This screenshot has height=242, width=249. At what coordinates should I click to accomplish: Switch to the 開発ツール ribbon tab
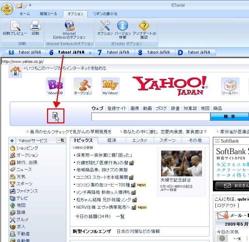48,14
